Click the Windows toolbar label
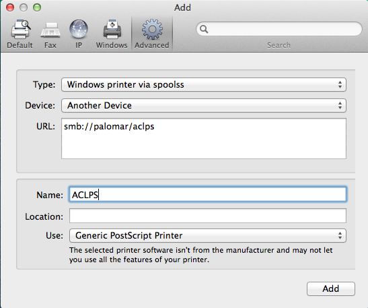The width and height of the screenshot is (368, 308). (112, 45)
